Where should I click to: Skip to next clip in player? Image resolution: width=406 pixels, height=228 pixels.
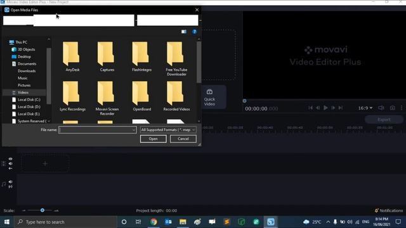(341, 108)
